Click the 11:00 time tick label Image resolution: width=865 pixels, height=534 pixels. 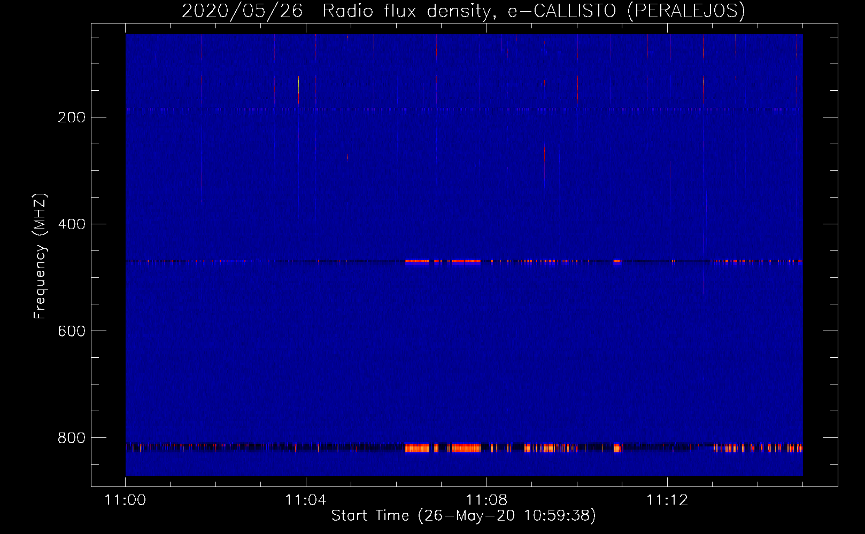pos(126,500)
